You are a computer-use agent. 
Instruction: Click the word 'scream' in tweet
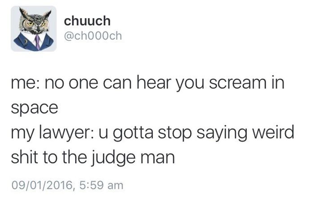237,82
